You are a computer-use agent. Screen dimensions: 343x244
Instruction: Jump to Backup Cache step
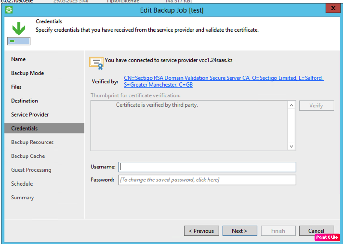coord(28,156)
